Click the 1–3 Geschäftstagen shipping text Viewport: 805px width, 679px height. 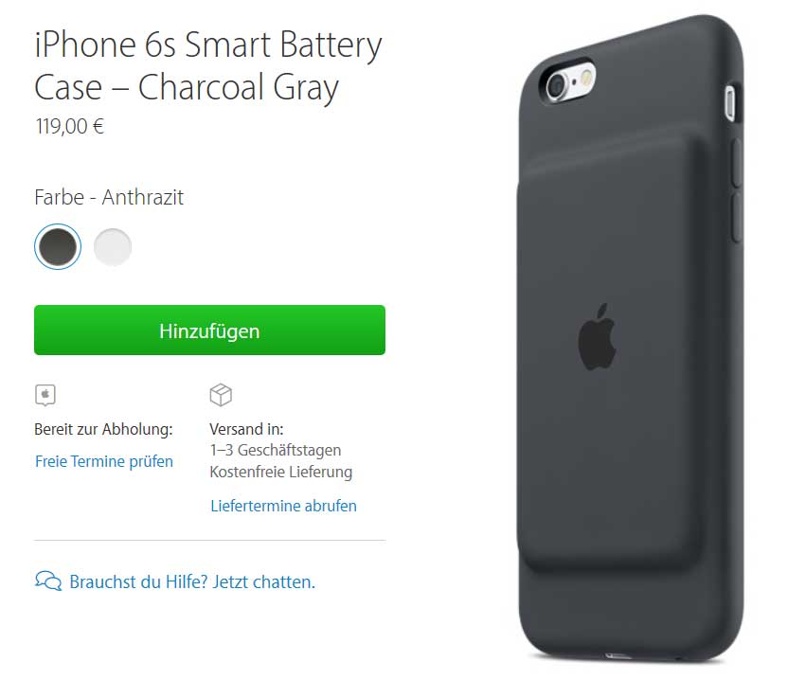(x=276, y=450)
